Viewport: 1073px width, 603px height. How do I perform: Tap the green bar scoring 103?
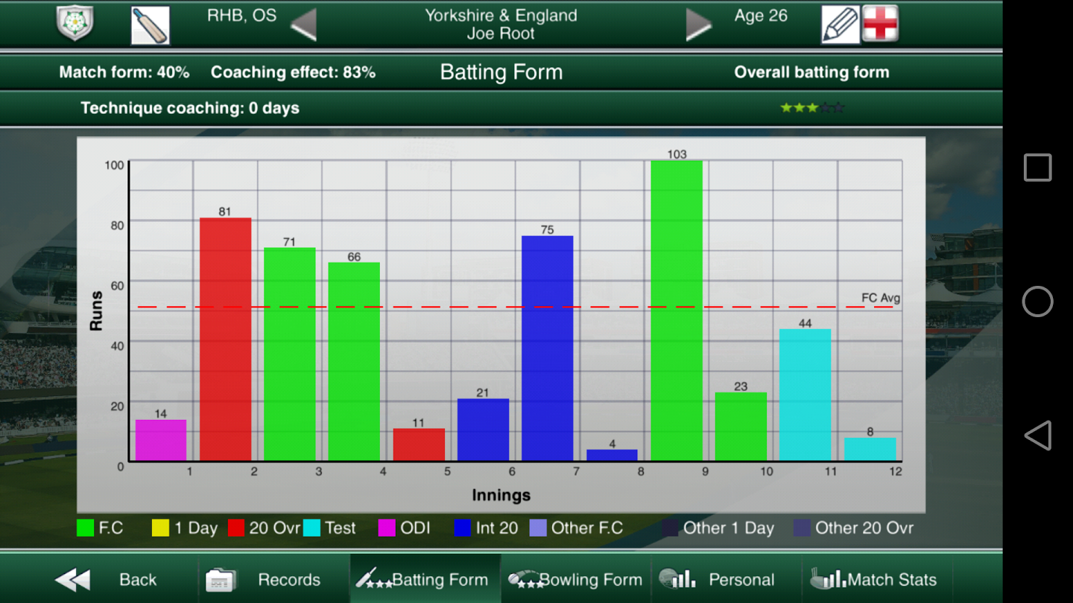click(677, 310)
